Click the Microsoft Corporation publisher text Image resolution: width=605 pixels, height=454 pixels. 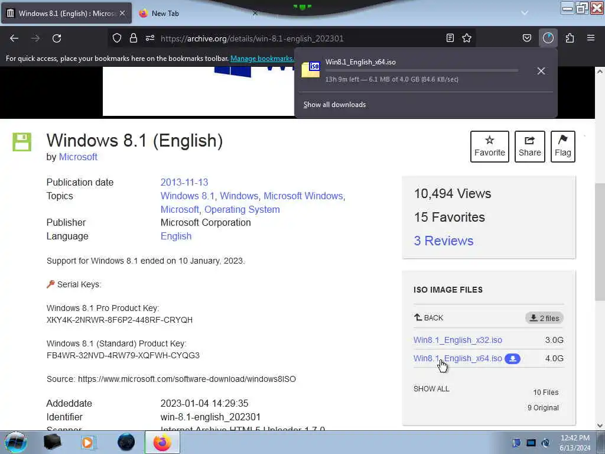[x=206, y=222]
